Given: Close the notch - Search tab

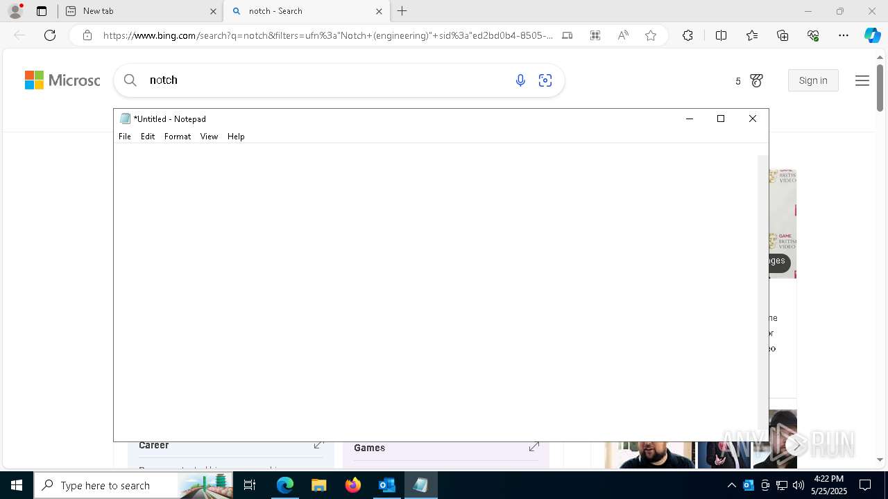Looking at the screenshot, I should tap(379, 11).
